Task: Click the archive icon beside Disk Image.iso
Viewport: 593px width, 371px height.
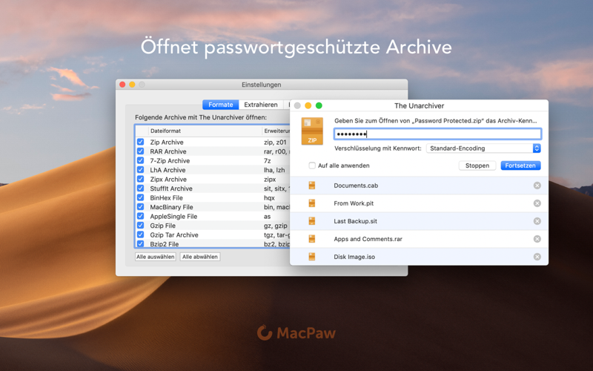Action: pos(312,257)
